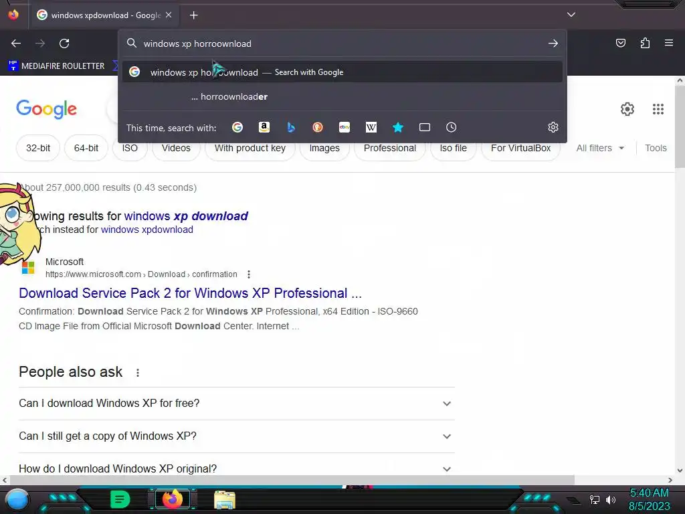Image resolution: width=685 pixels, height=514 pixels.
Task: Submit the search with the go arrow
Action: [x=553, y=44]
